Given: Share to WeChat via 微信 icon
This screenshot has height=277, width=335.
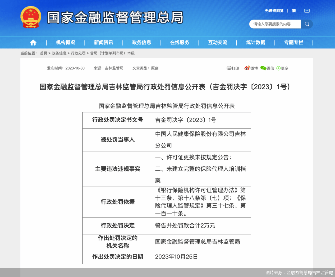Looking at the screenshot, I should point(267,68).
